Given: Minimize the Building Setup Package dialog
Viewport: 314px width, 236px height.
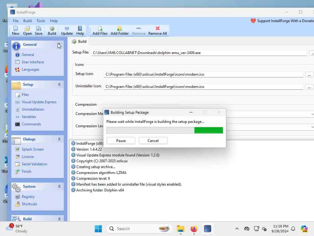Looking at the screenshot, I should coord(191,112).
